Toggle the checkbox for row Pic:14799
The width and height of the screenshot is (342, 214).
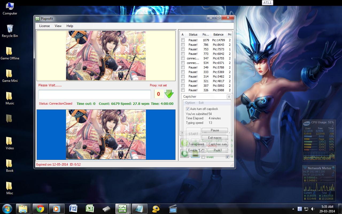point(183,40)
